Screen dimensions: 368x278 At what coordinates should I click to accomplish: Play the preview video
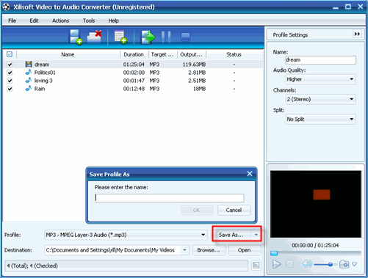277,264
